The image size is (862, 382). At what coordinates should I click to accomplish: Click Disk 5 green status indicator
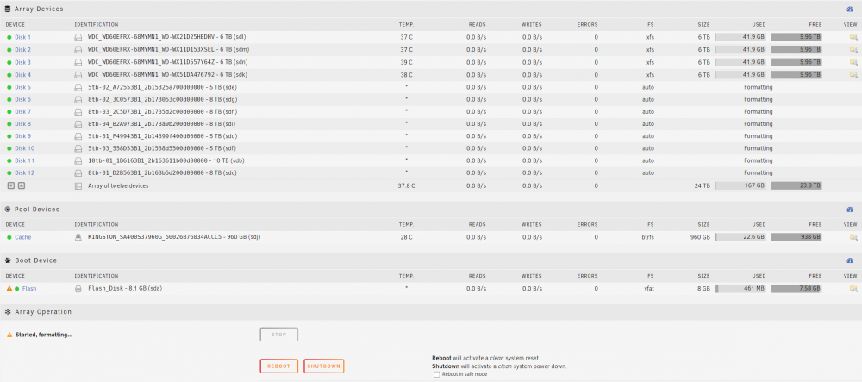pyautogui.click(x=9, y=87)
